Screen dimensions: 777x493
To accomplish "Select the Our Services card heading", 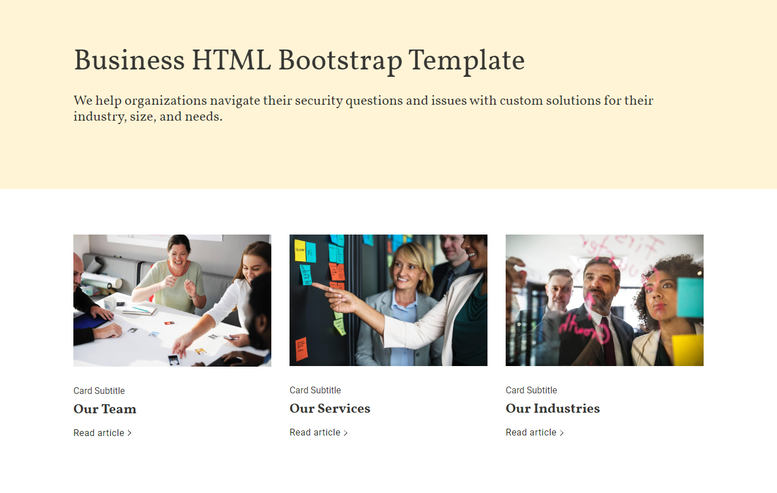I will [330, 408].
